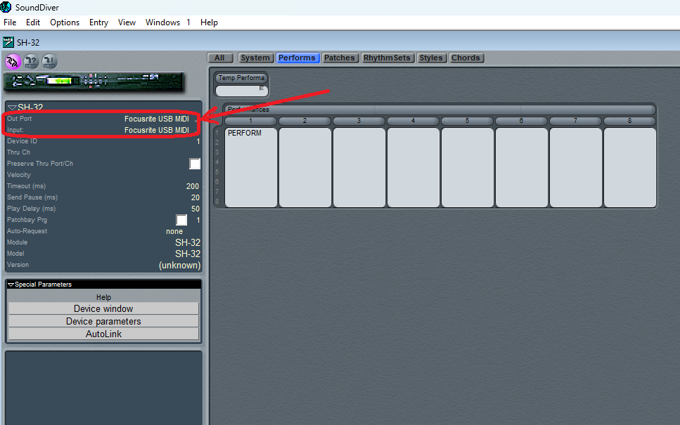The width and height of the screenshot is (680, 425).
Task: Click the AutoLink help button
Action: click(x=103, y=334)
